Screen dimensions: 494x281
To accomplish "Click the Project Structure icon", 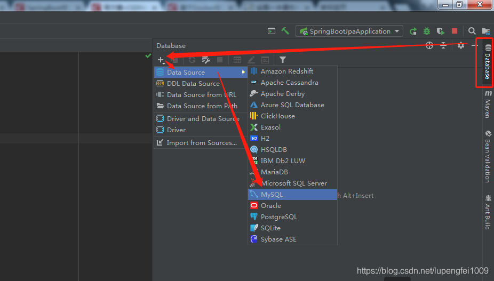I will 486,31.
